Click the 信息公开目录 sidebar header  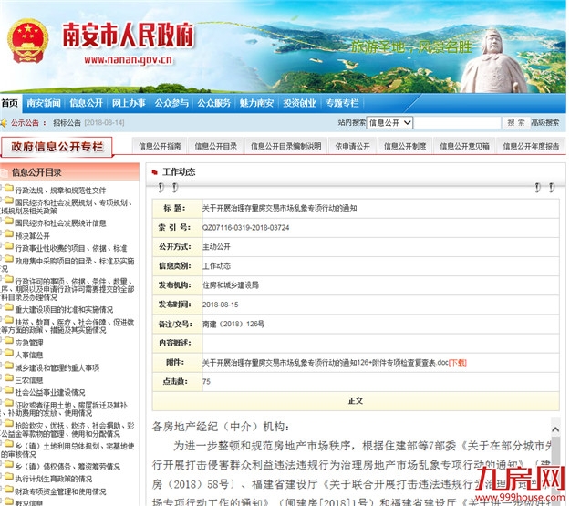pos(36,172)
